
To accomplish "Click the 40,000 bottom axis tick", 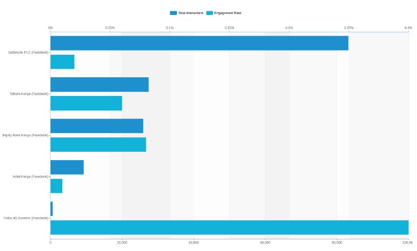I will tap(194, 243).
